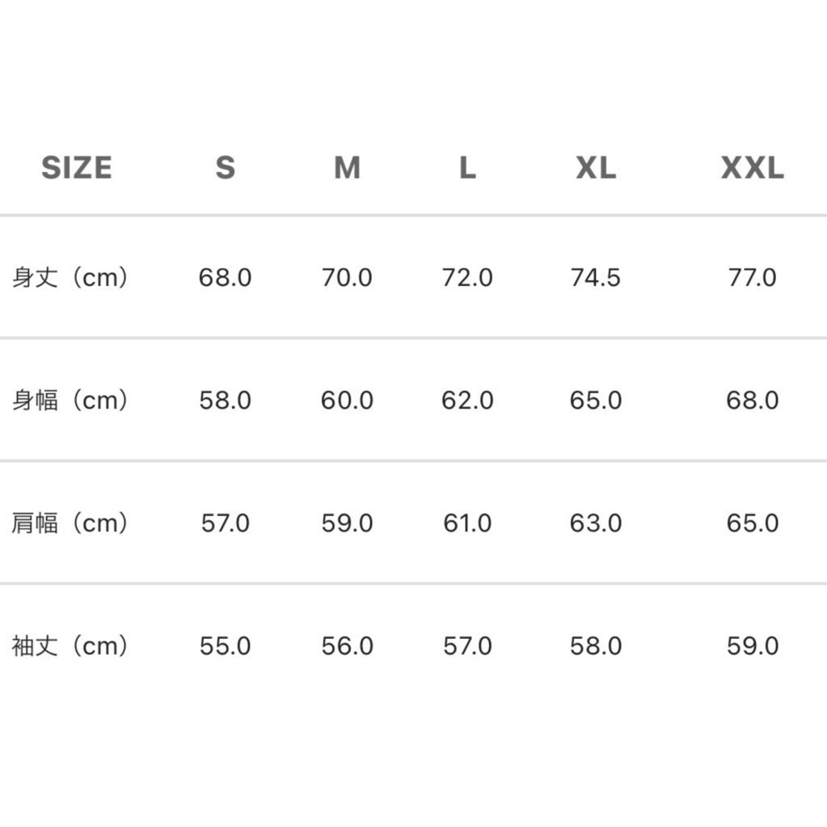Select 身幅 value 62.0 for size L
Viewport: 827px width, 827px height.
coord(467,401)
